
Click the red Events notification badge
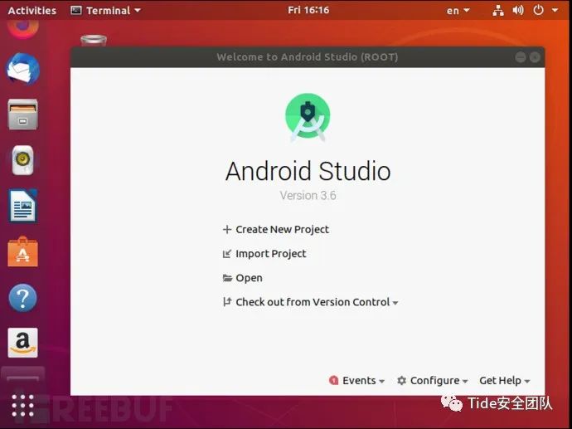pos(333,380)
